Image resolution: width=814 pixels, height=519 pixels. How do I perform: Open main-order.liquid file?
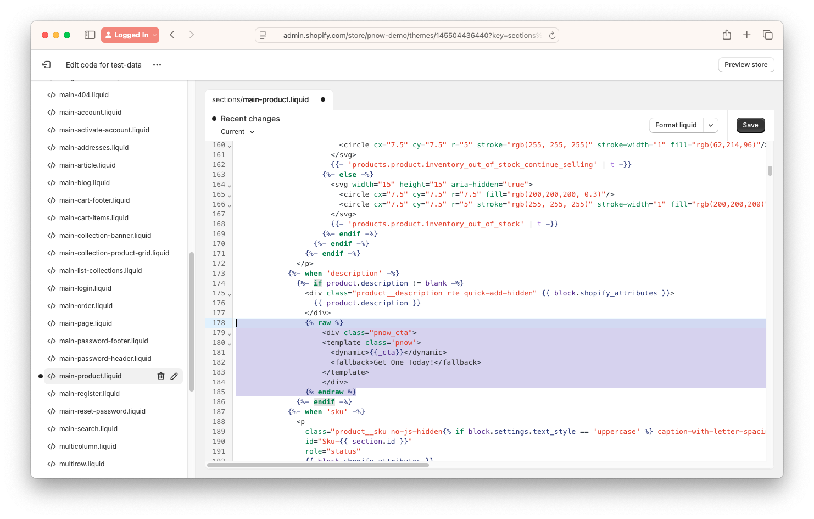click(x=86, y=306)
